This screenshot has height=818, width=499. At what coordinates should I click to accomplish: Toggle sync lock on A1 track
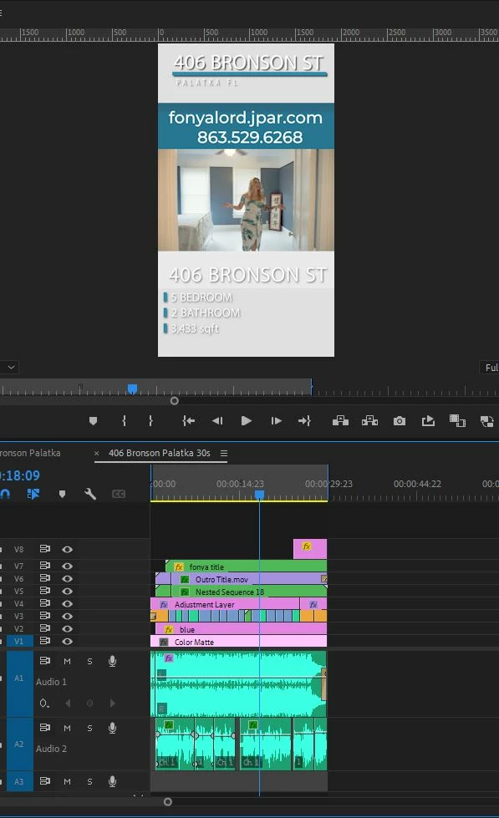pos(45,660)
